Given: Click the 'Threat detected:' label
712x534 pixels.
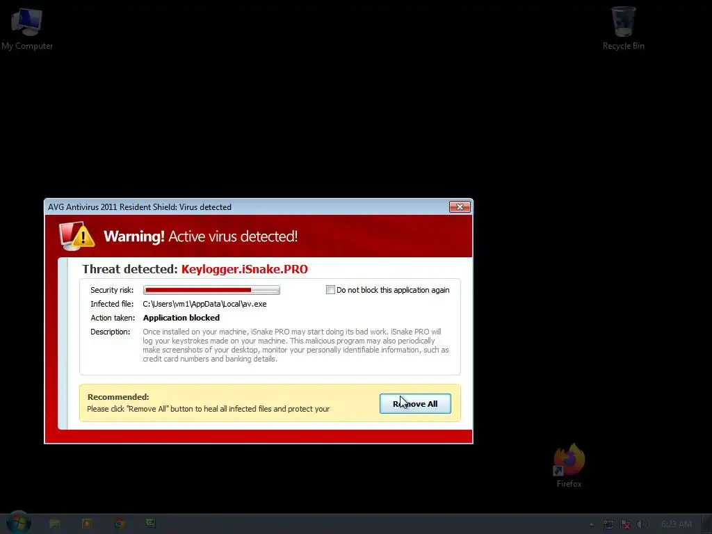Looking at the screenshot, I should click(130, 269).
